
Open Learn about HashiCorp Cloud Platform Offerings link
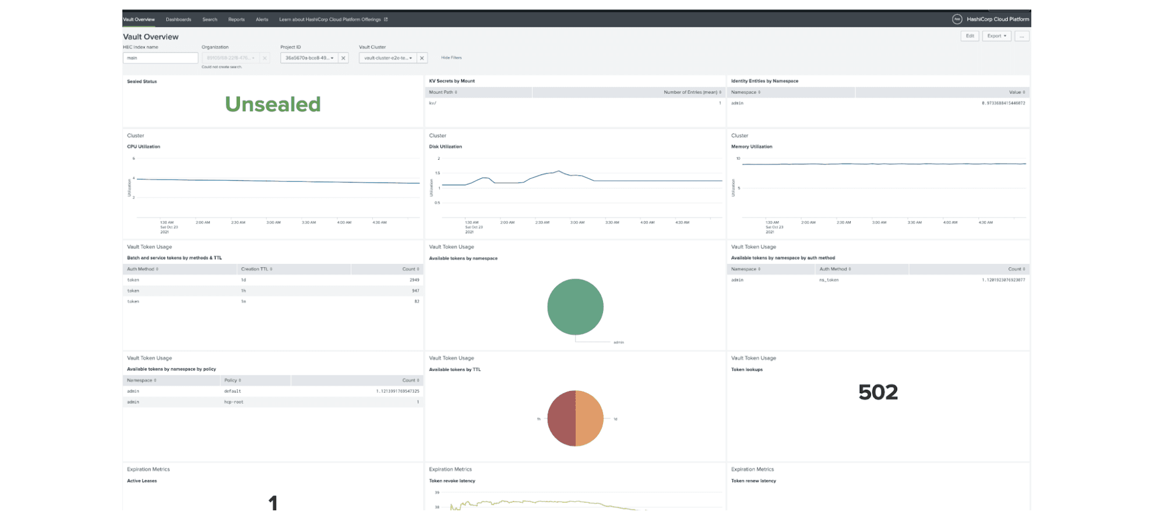[x=333, y=19]
